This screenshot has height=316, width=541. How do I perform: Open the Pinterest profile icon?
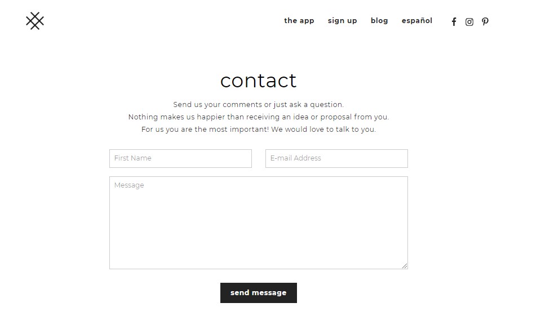(x=485, y=22)
